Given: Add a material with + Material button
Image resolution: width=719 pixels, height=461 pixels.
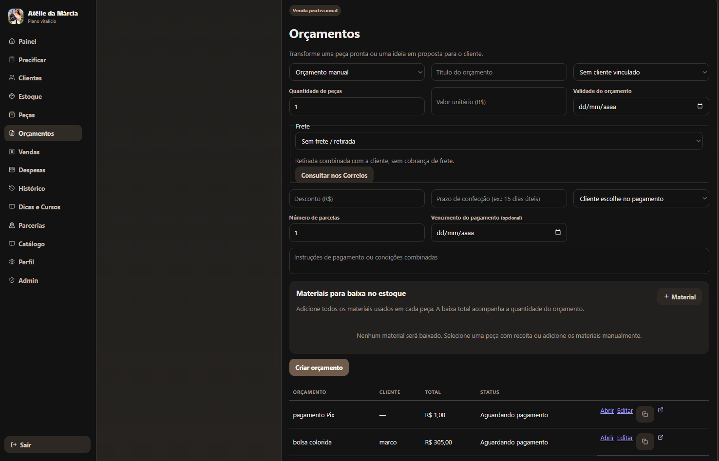Looking at the screenshot, I should (680, 296).
